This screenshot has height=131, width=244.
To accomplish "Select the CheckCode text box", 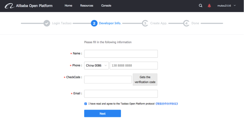I will point(108,80).
